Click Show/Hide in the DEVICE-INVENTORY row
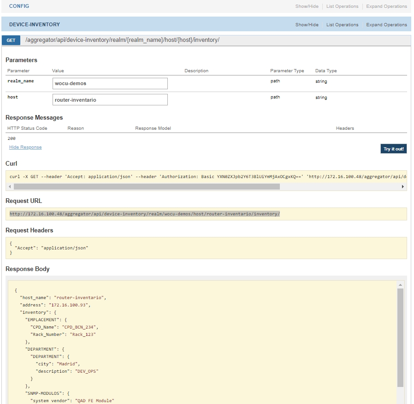Screen dimensions: 414x404 click(x=307, y=25)
